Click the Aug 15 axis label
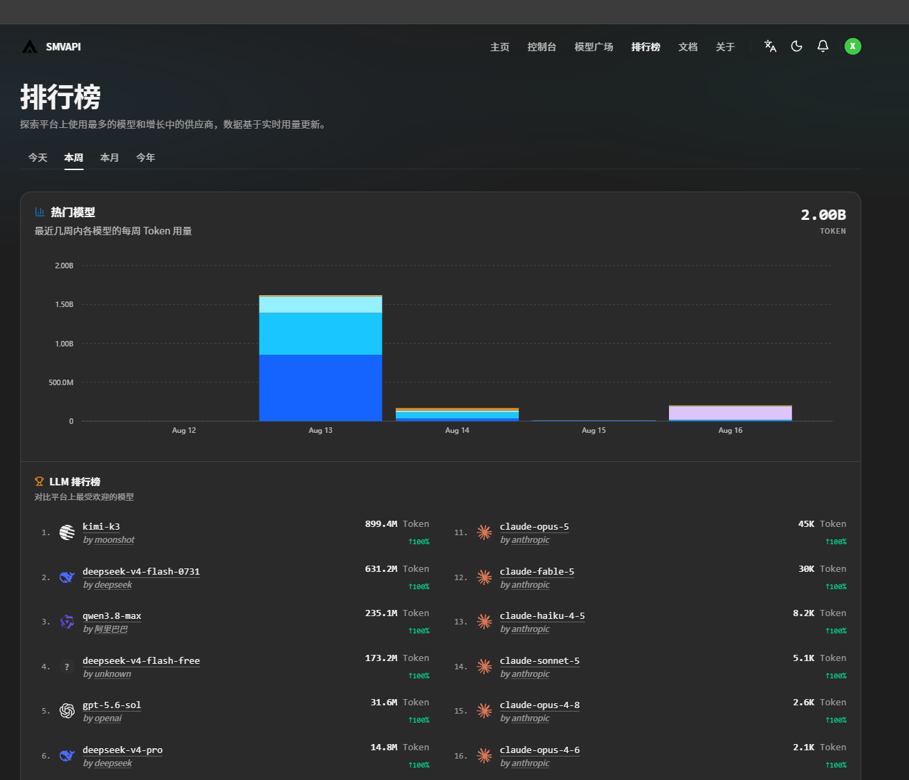This screenshot has width=909, height=780. click(x=594, y=430)
